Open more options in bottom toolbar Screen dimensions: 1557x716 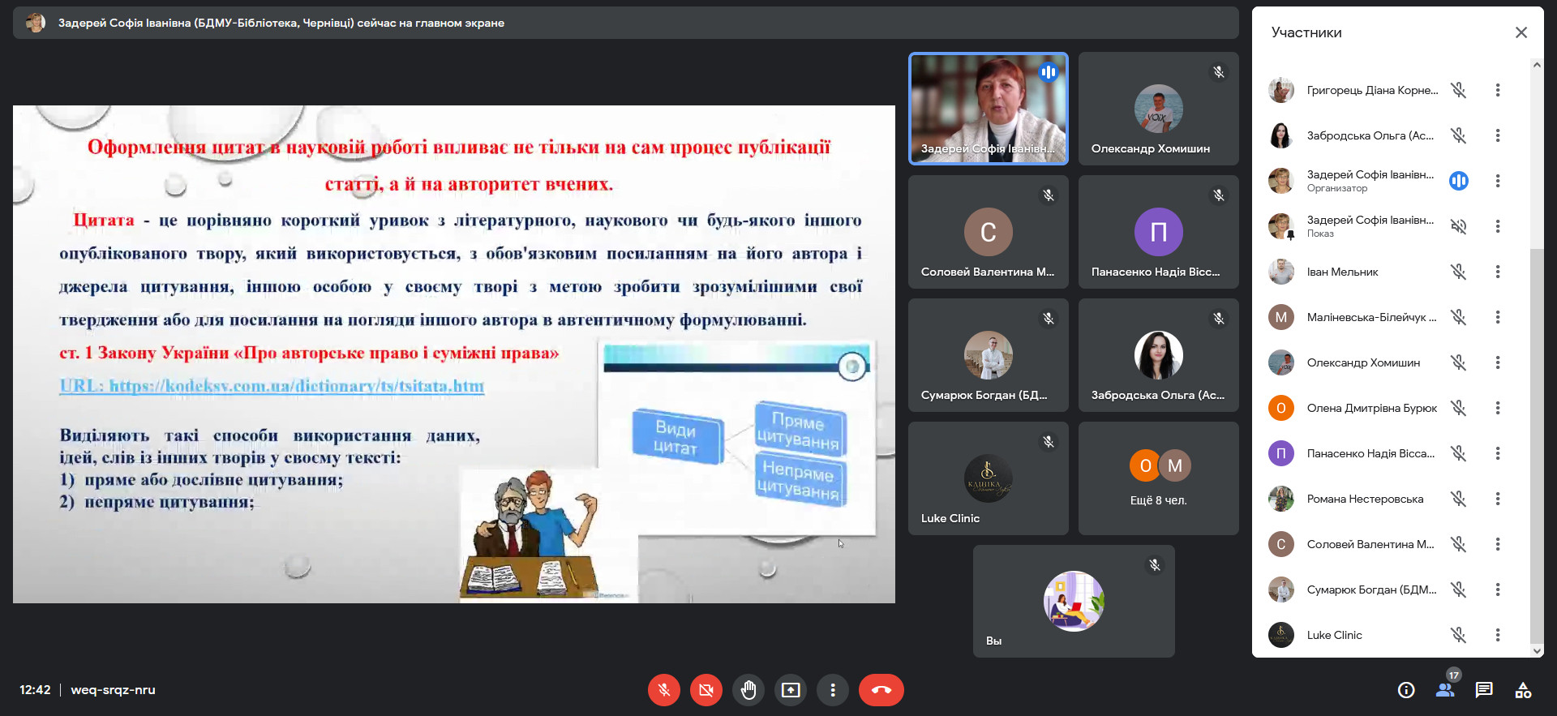click(832, 690)
